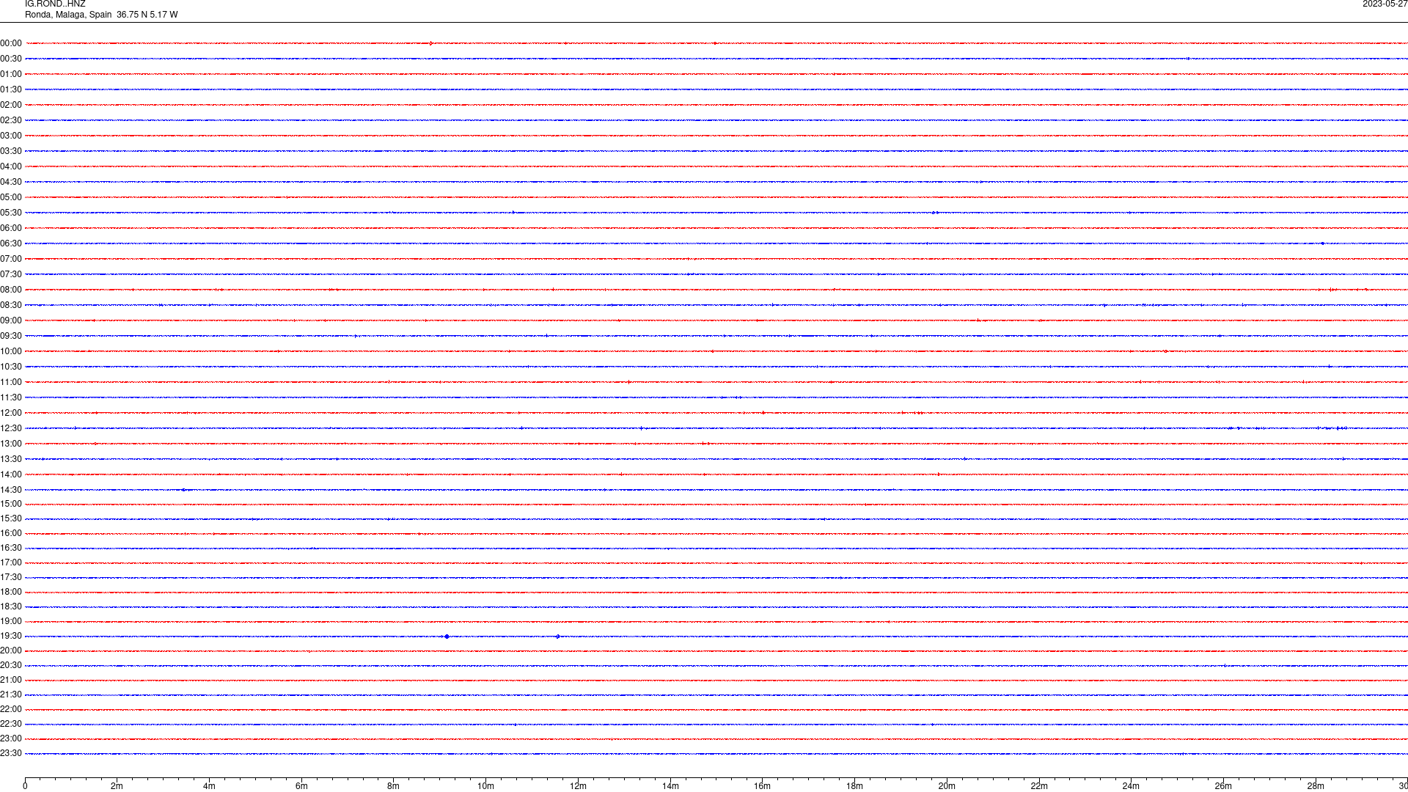Click the 12m tick label on time axis
The width and height of the screenshot is (1408, 792).
(x=578, y=786)
